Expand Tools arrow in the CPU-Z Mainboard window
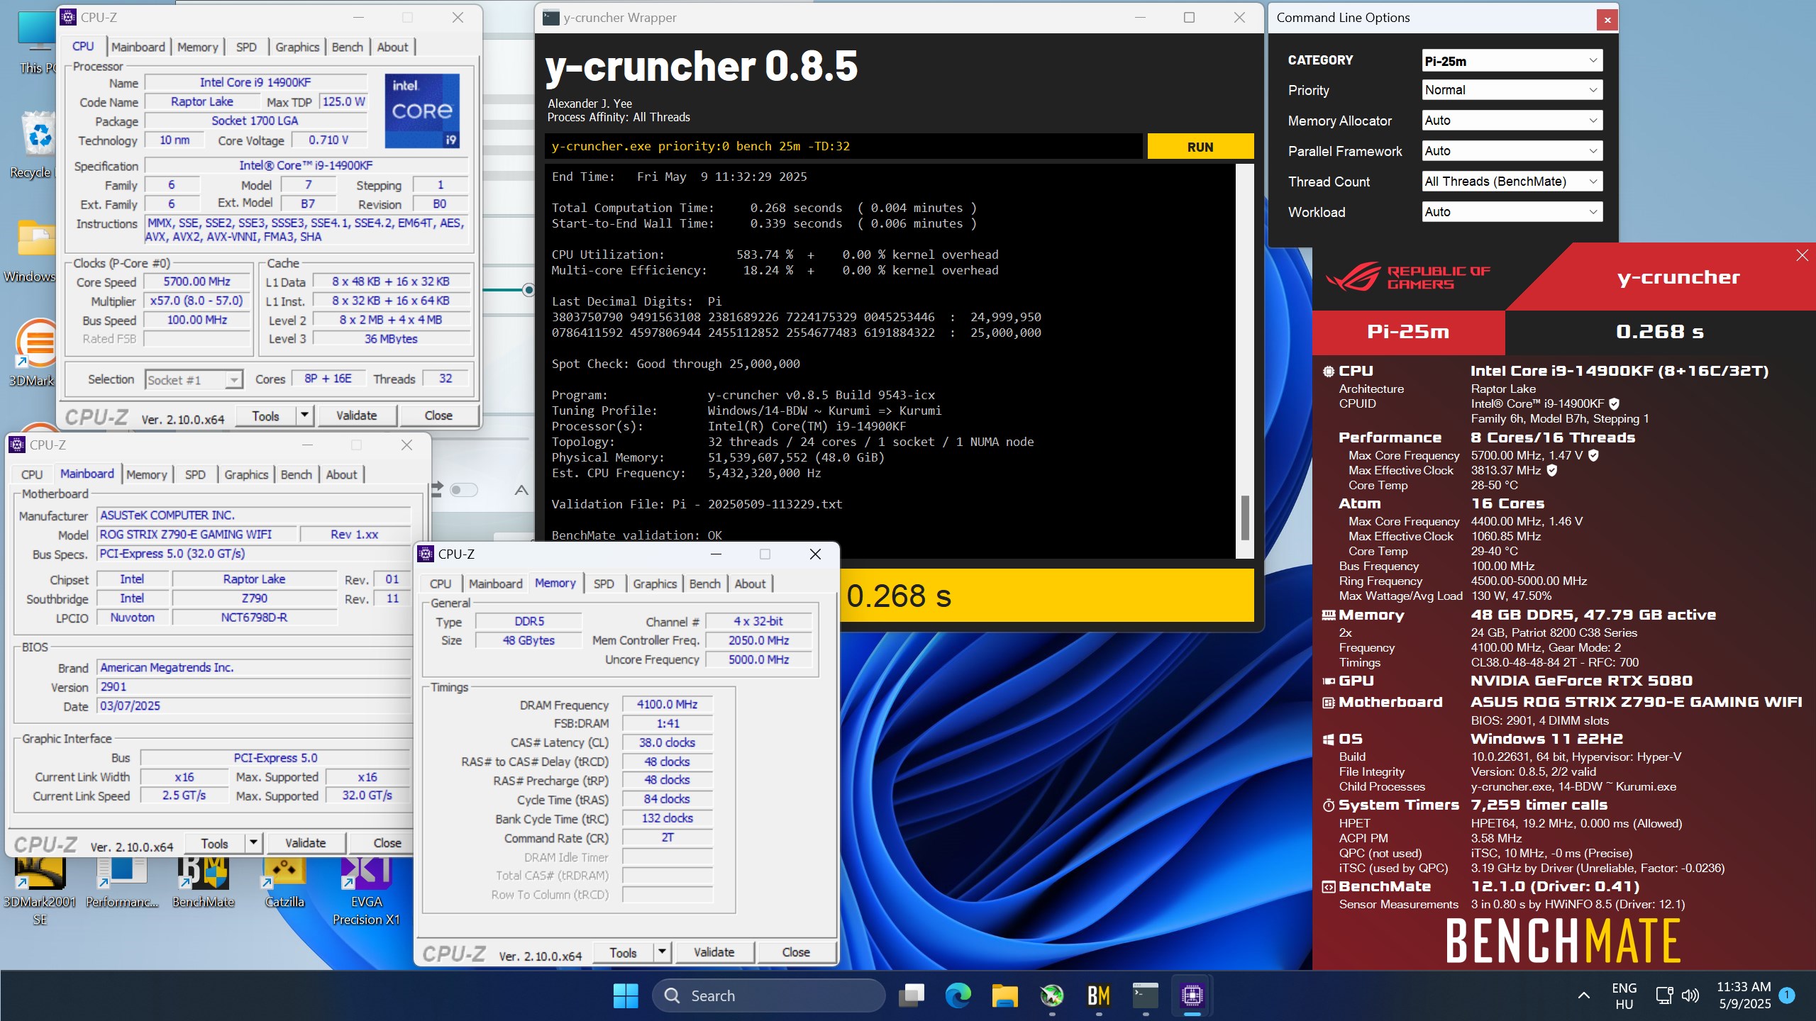This screenshot has width=1816, height=1021. click(x=253, y=843)
